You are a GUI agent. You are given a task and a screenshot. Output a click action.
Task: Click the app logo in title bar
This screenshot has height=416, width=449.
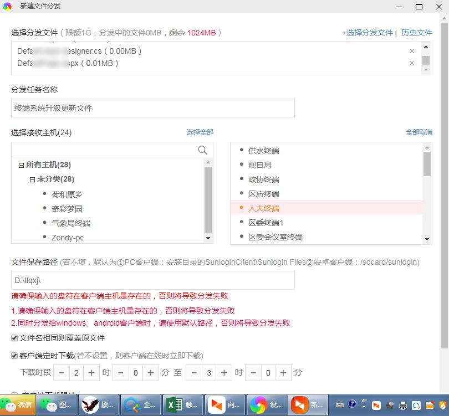click(x=7, y=6)
